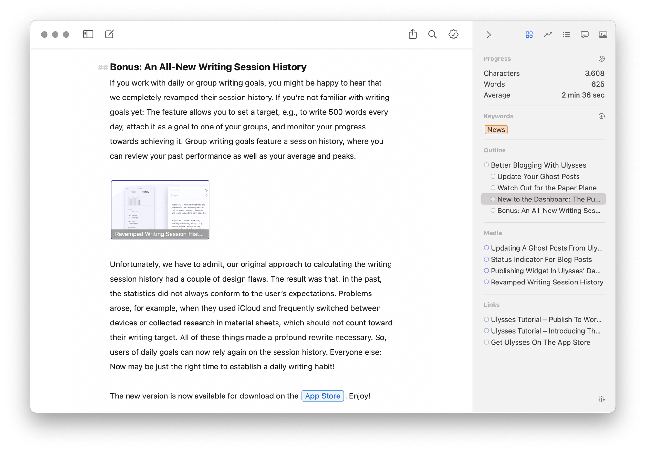Click the Average reading time value
Viewport: 646px width, 453px height.
coord(583,95)
